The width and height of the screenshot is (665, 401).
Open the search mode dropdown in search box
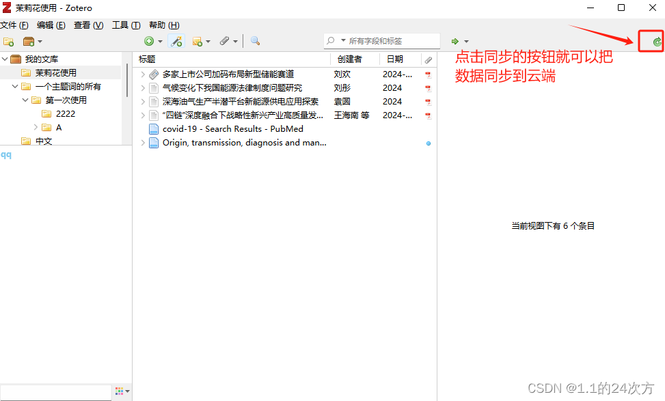[x=343, y=41]
